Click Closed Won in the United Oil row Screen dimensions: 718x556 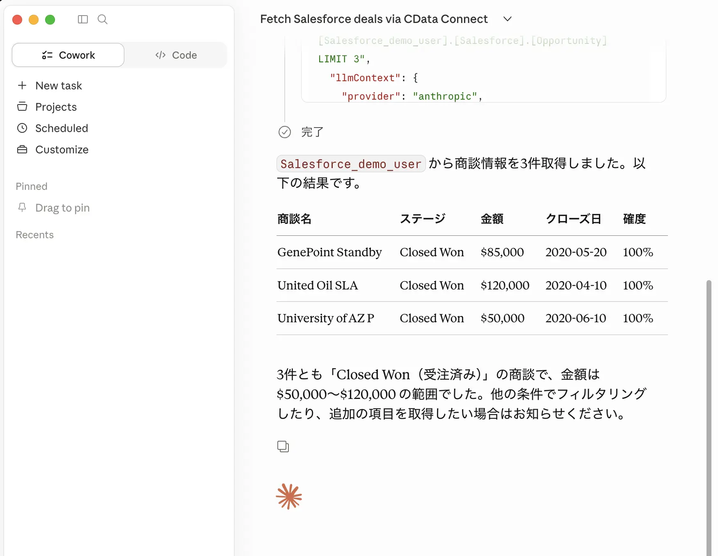coord(432,285)
